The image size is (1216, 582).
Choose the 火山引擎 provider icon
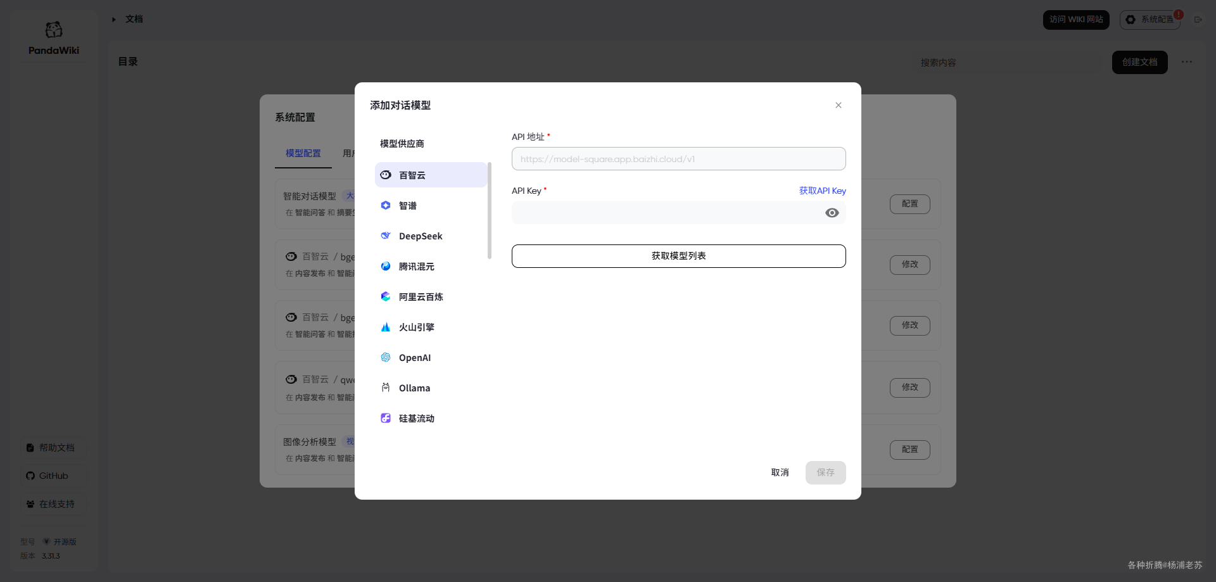[x=386, y=327]
